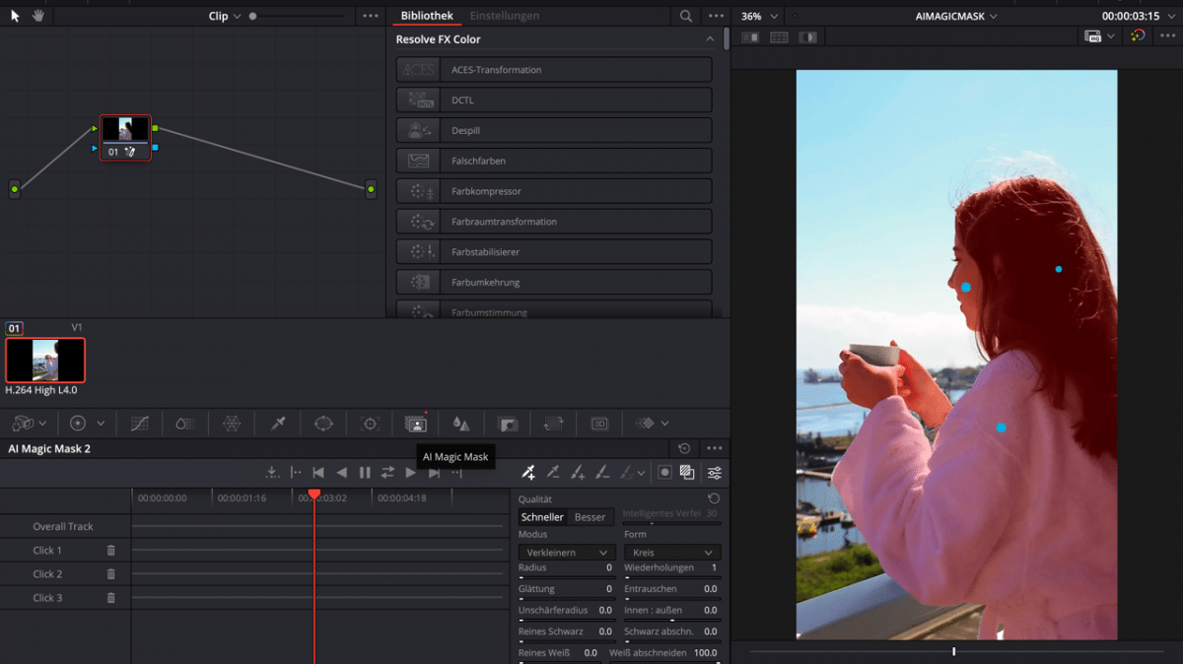Select the Bibliothek tab
The image size is (1183, 664).
click(427, 16)
